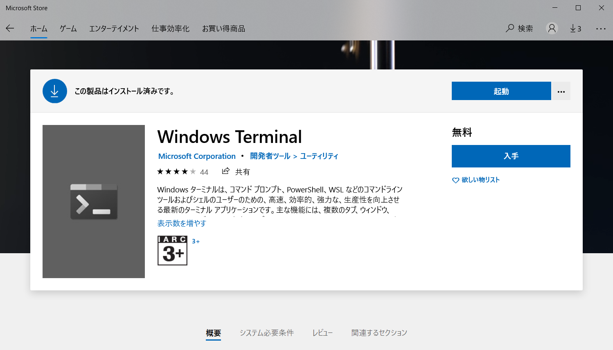Open the account profile icon
The image size is (613, 350).
tap(552, 28)
